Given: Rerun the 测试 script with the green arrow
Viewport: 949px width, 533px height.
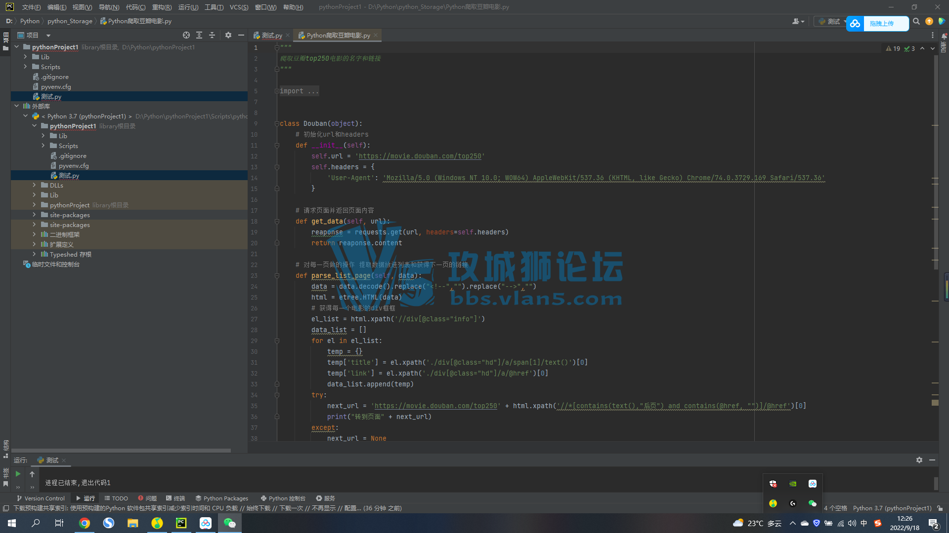Looking at the screenshot, I should tap(18, 473).
